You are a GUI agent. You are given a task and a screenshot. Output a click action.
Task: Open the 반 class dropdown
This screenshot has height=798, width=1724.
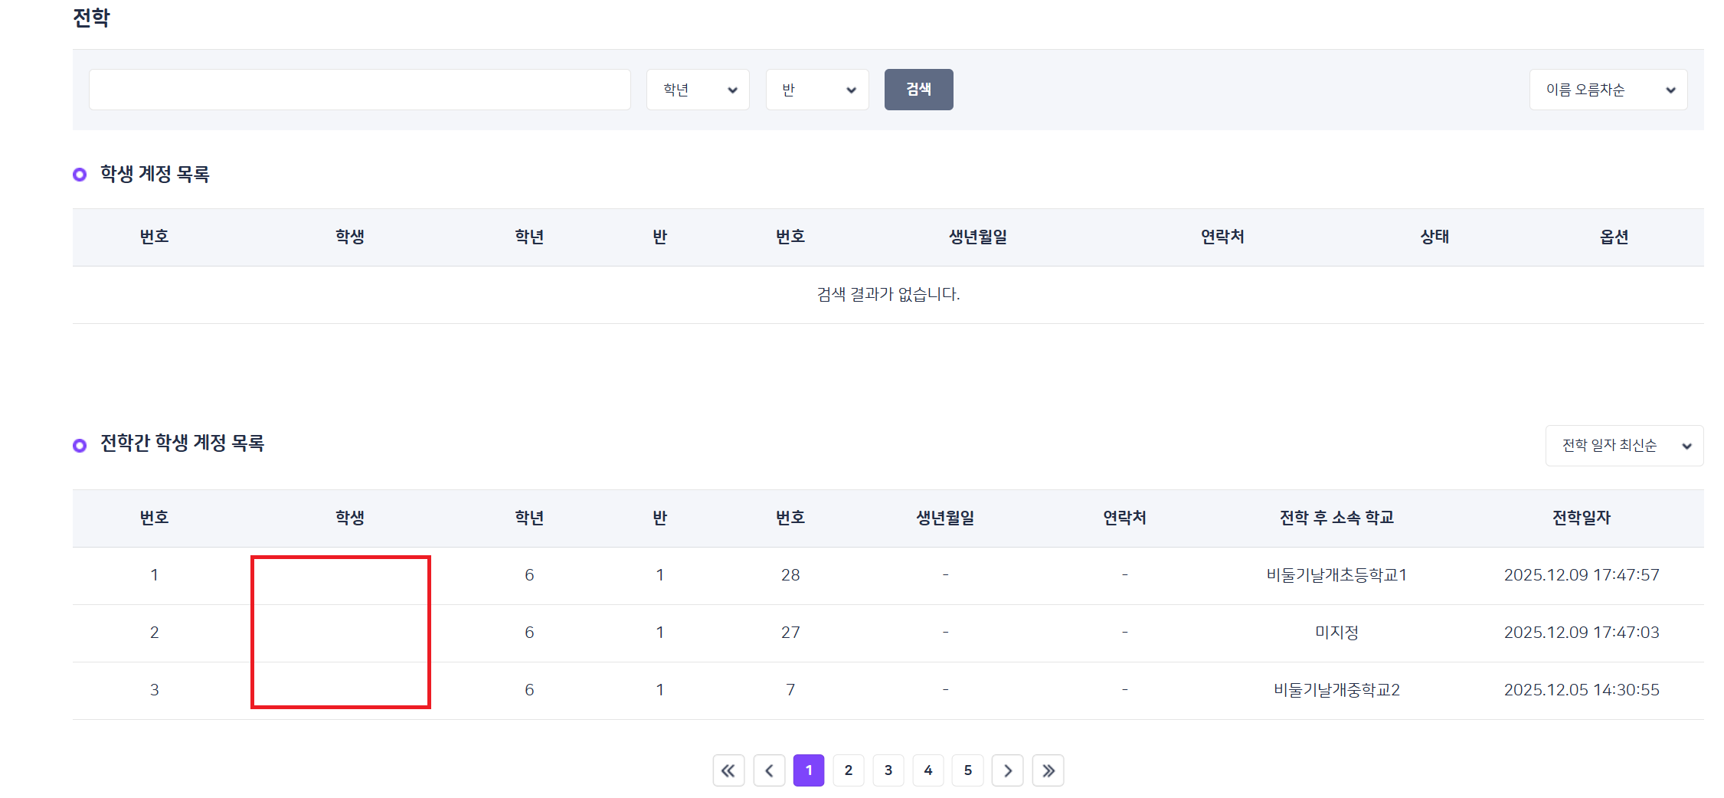[x=817, y=90]
